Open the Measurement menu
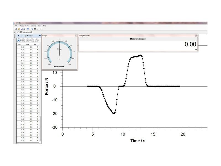 (24, 26)
